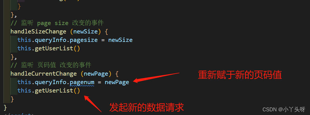Click the red annotation 重新赋于新的页码值
Image resolution: width=310 pixels, height=115 pixels.
click(240, 75)
